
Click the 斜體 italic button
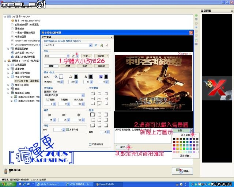click(x=68, y=66)
